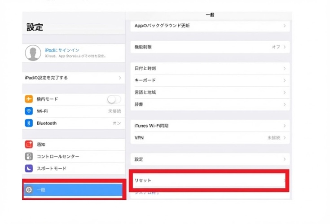Click chevron on iTunes Wi-Fi同期 row
Viewport: 330px width, 224px height.
click(x=285, y=126)
